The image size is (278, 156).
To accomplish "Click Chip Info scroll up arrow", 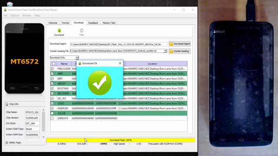I will point(43,110).
